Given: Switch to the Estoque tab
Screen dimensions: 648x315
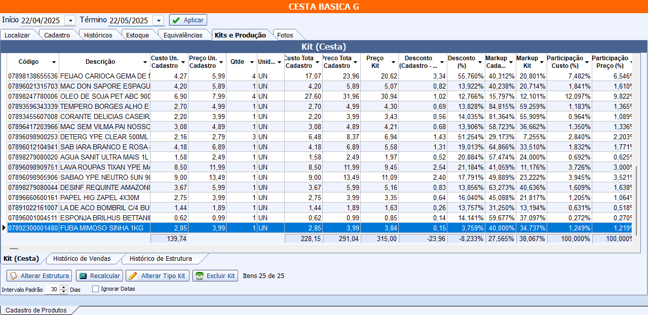Looking at the screenshot, I should pyautogui.click(x=137, y=35).
